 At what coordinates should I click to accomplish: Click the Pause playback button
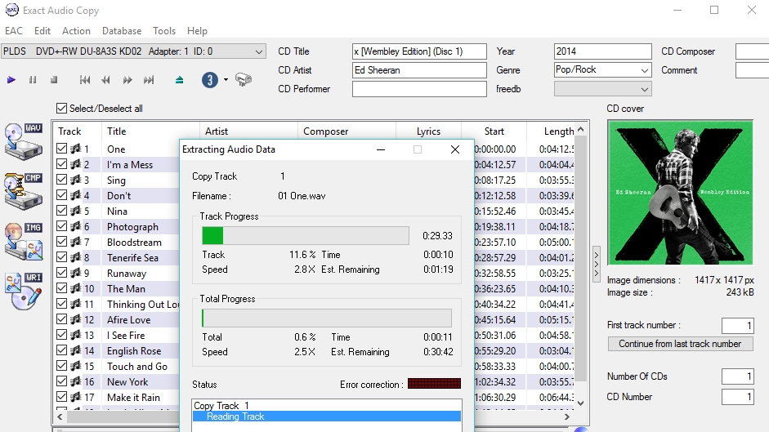tap(33, 80)
